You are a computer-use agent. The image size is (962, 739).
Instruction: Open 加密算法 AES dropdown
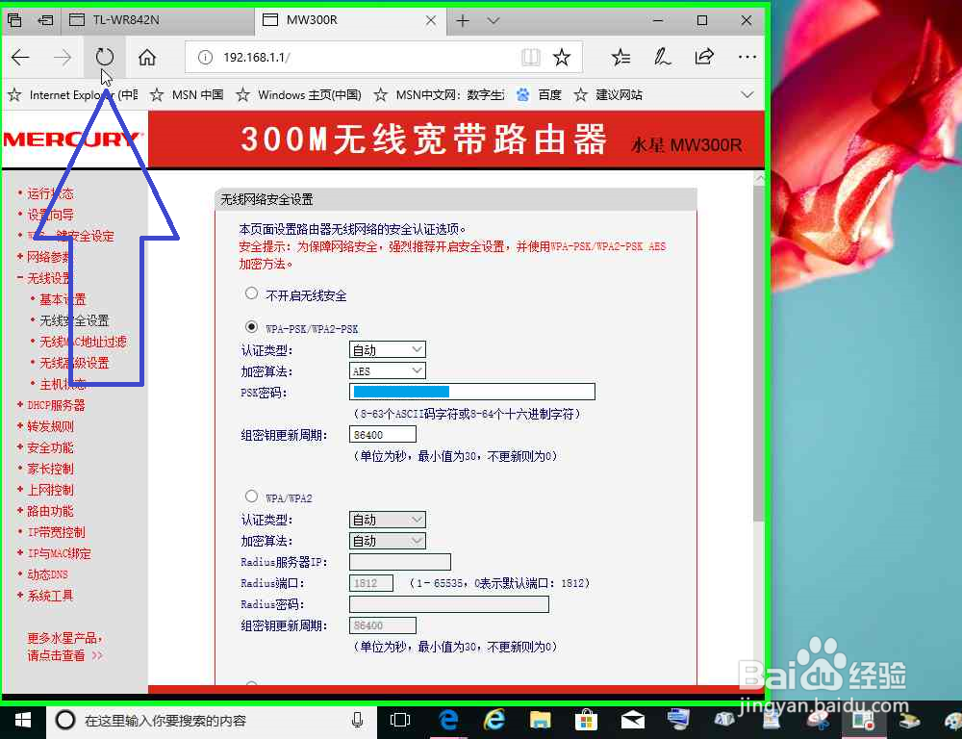387,370
